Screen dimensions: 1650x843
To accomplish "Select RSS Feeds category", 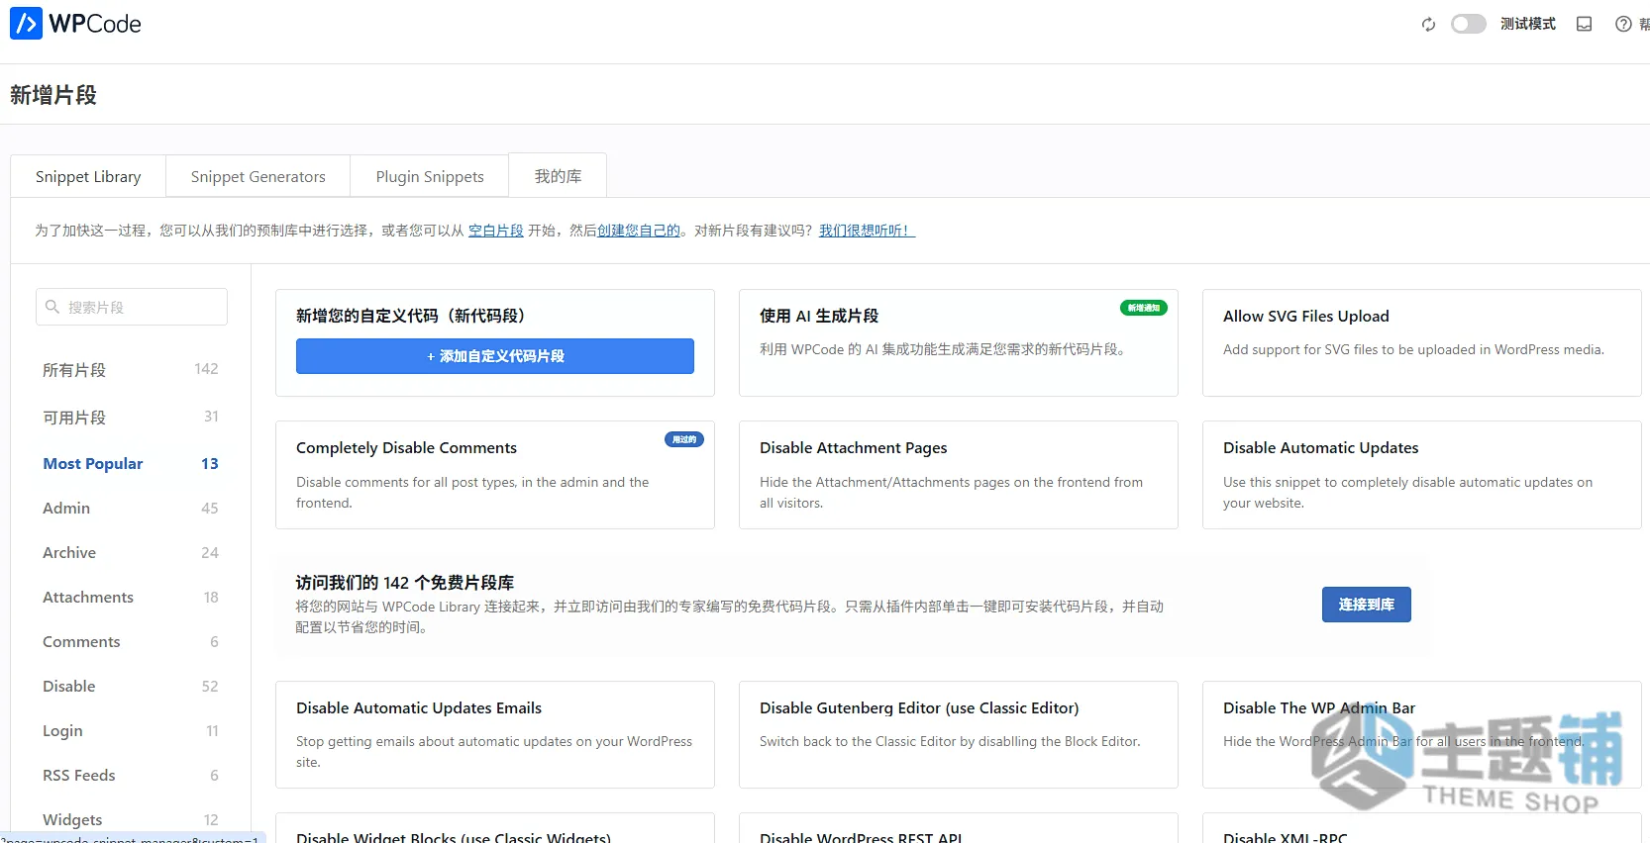I will [131, 775].
